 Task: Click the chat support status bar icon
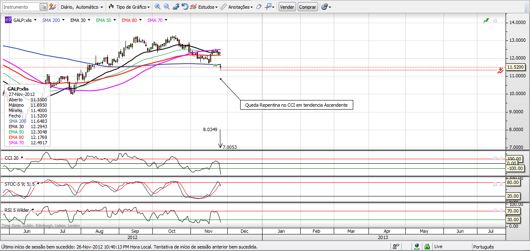[396, 246]
